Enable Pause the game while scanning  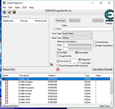click(x=58, y=66)
